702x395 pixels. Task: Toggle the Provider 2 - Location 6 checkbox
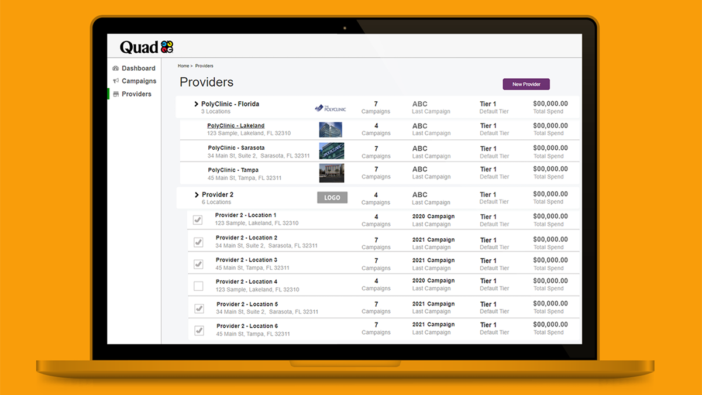tap(199, 331)
